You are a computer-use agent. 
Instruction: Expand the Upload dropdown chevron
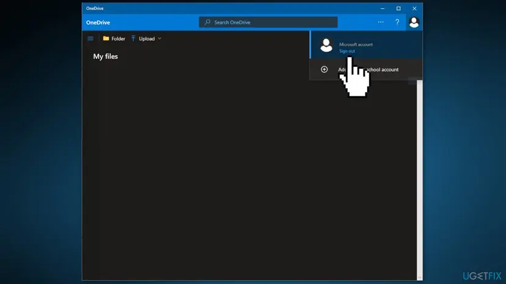[159, 38]
